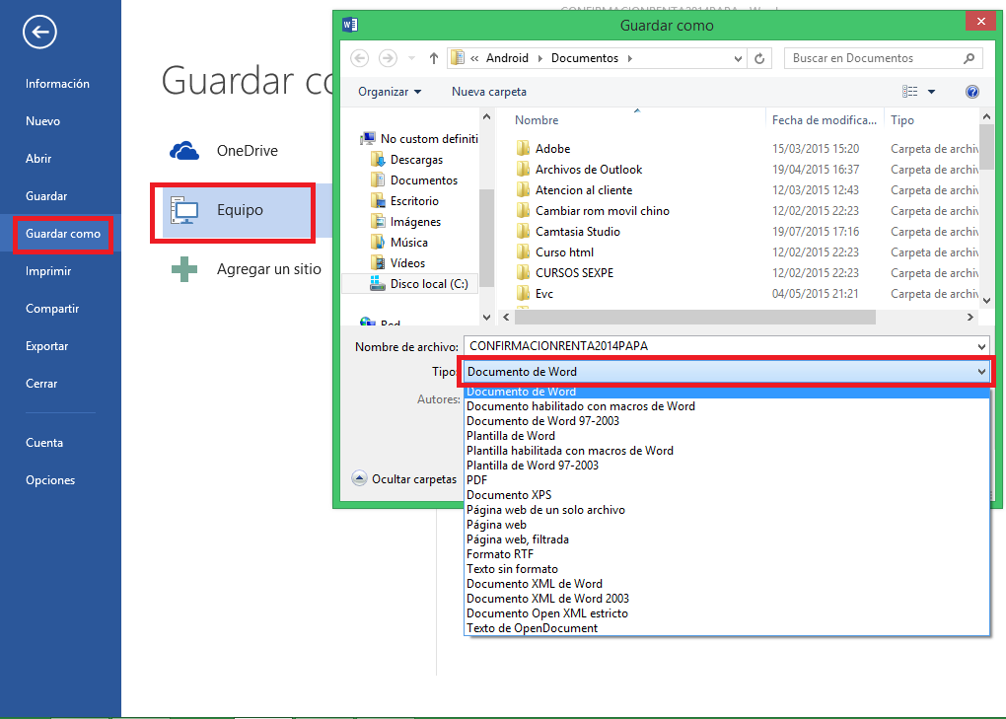Choose Plantilla de Word type
This screenshot has width=1006, height=719.
pyautogui.click(x=727, y=436)
